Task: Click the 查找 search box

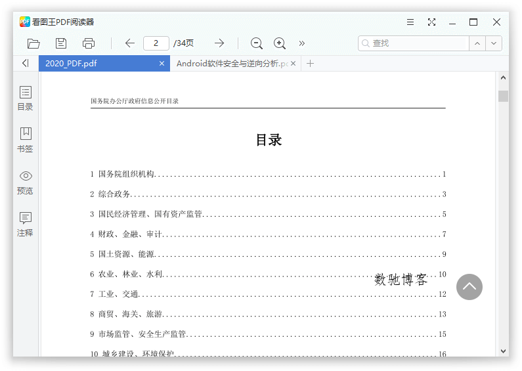Action: click(414, 43)
